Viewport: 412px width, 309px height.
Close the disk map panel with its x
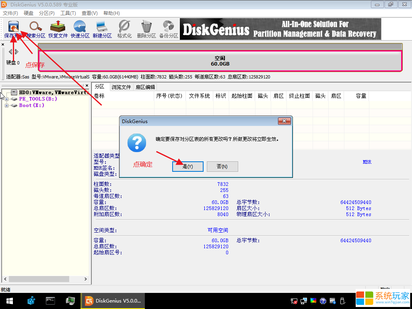click(x=3, y=44)
